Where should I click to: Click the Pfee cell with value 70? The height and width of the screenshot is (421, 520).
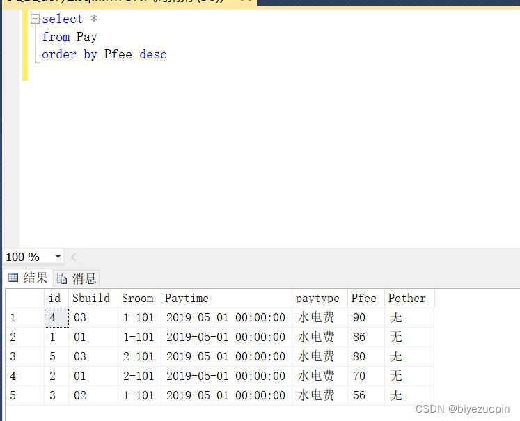(366, 376)
